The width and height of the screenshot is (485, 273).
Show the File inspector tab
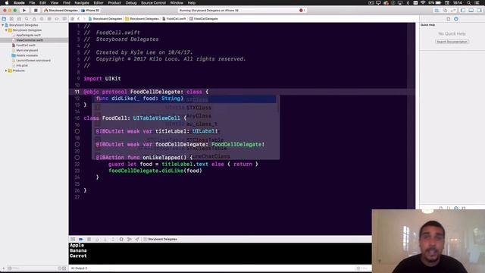[448, 19]
